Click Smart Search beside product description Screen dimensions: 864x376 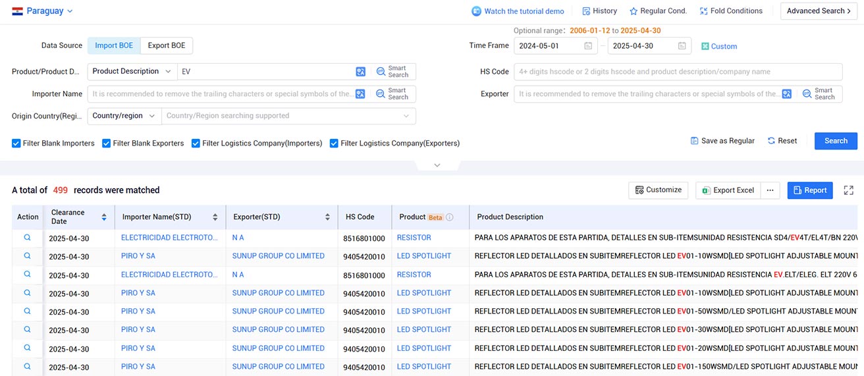[x=392, y=72]
